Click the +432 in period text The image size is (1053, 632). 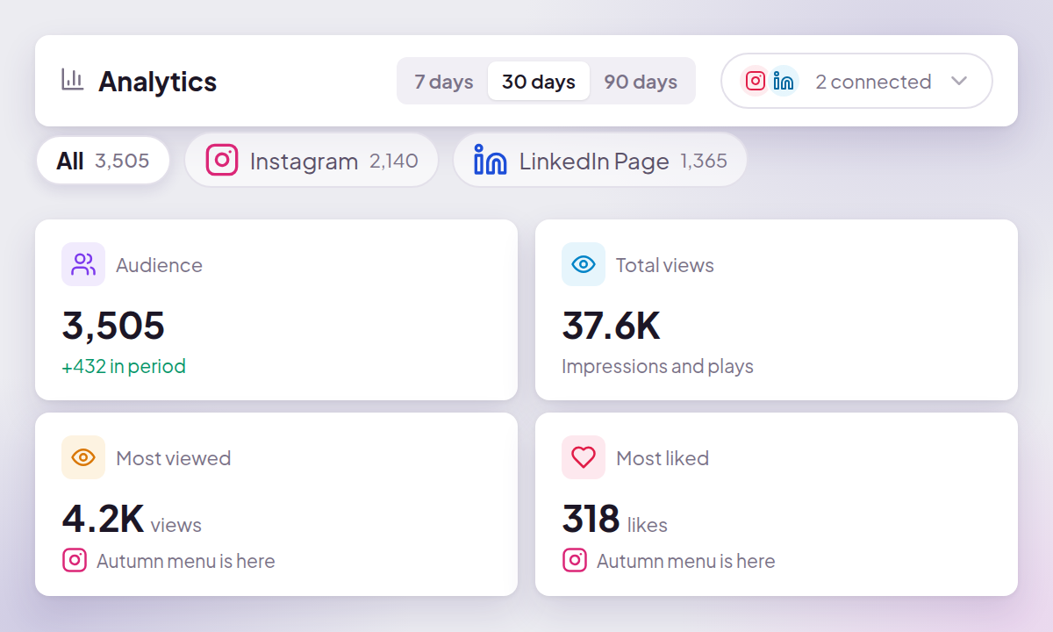tap(124, 366)
